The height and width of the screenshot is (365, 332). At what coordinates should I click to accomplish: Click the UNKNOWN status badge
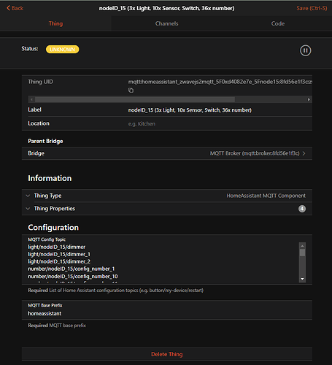click(62, 50)
